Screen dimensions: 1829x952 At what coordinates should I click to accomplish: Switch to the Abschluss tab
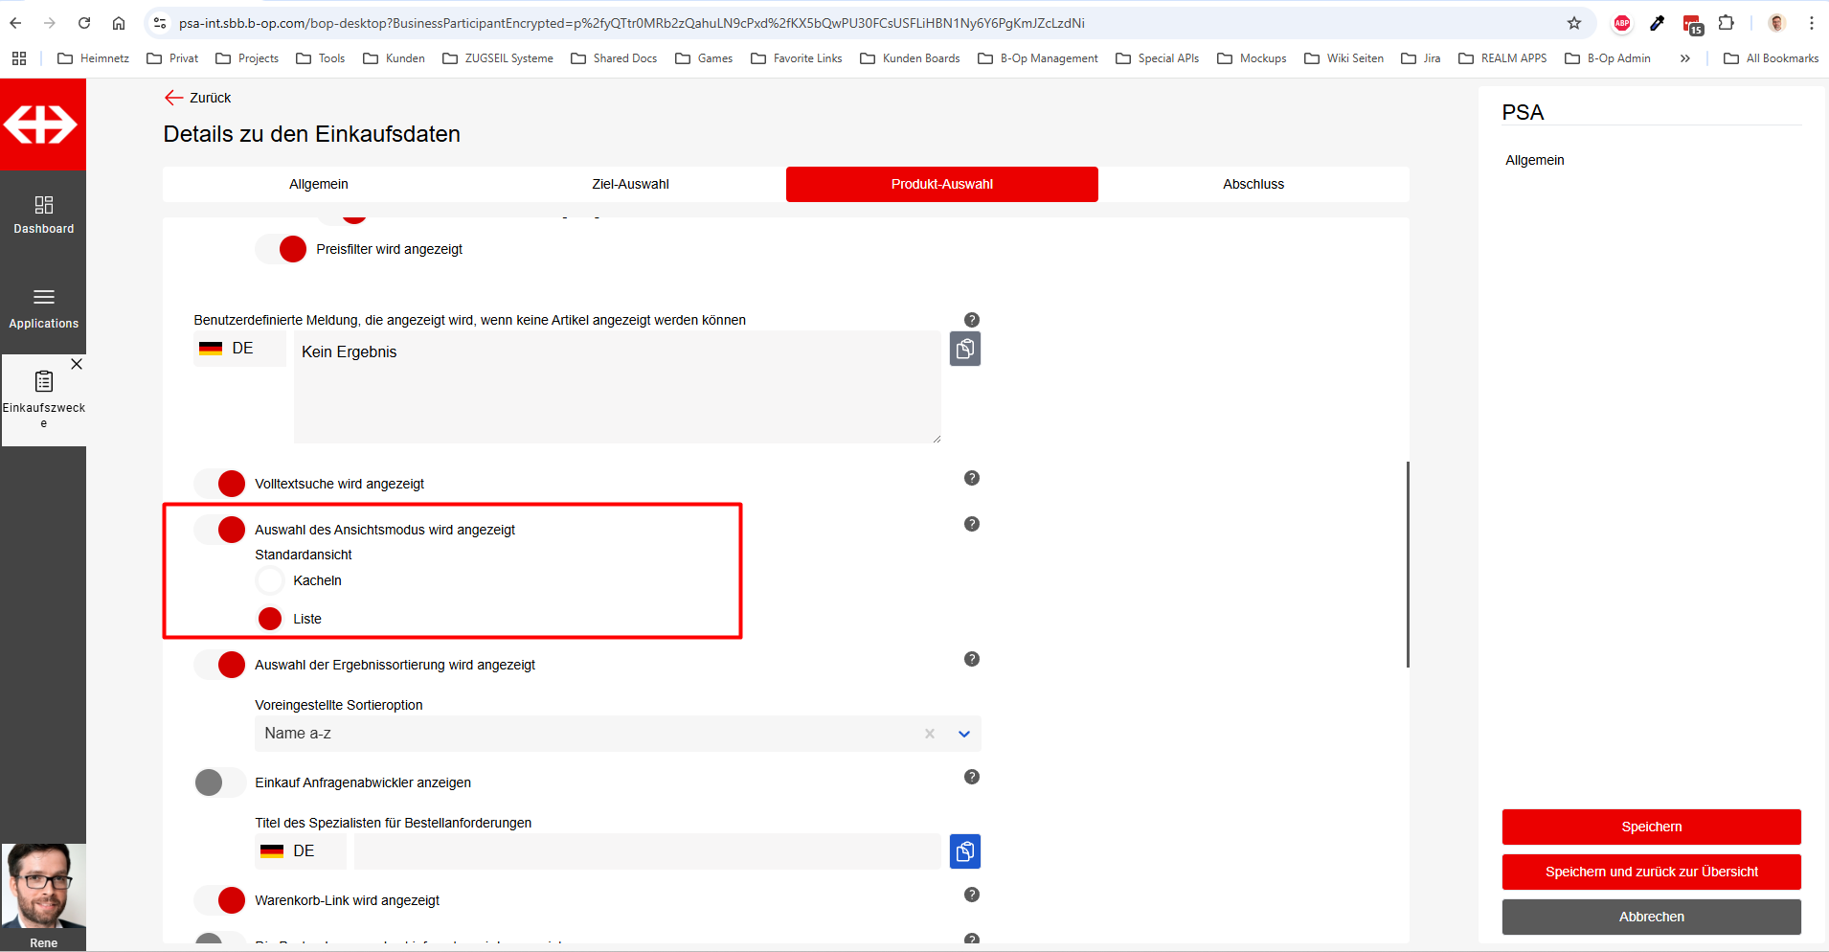click(x=1253, y=184)
